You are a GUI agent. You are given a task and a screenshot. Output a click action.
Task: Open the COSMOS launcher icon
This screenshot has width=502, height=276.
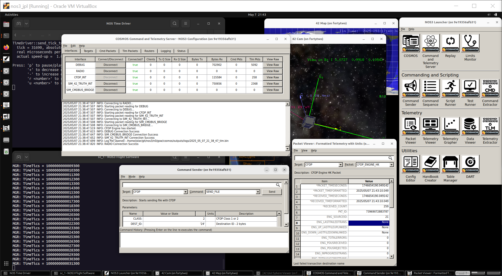411,43
